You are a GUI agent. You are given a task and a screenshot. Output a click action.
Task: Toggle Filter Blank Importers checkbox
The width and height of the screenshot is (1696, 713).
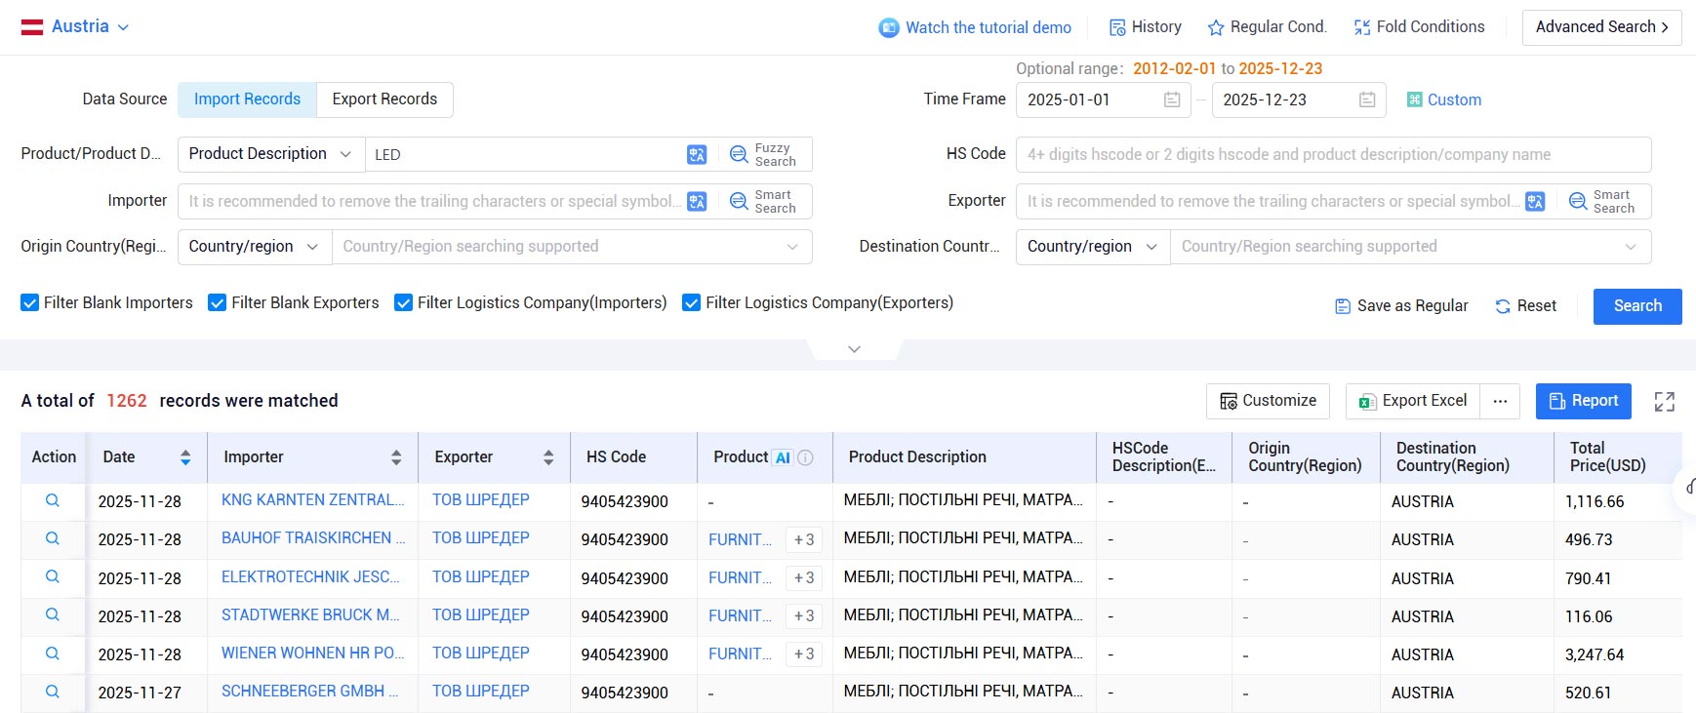pyautogui.click(x=30, y=303)
